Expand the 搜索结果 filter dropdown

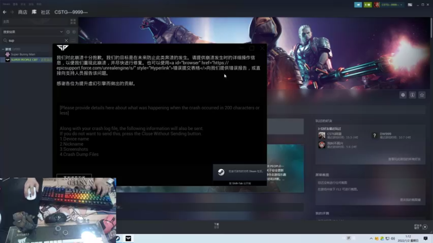click(x=32, y=32)
